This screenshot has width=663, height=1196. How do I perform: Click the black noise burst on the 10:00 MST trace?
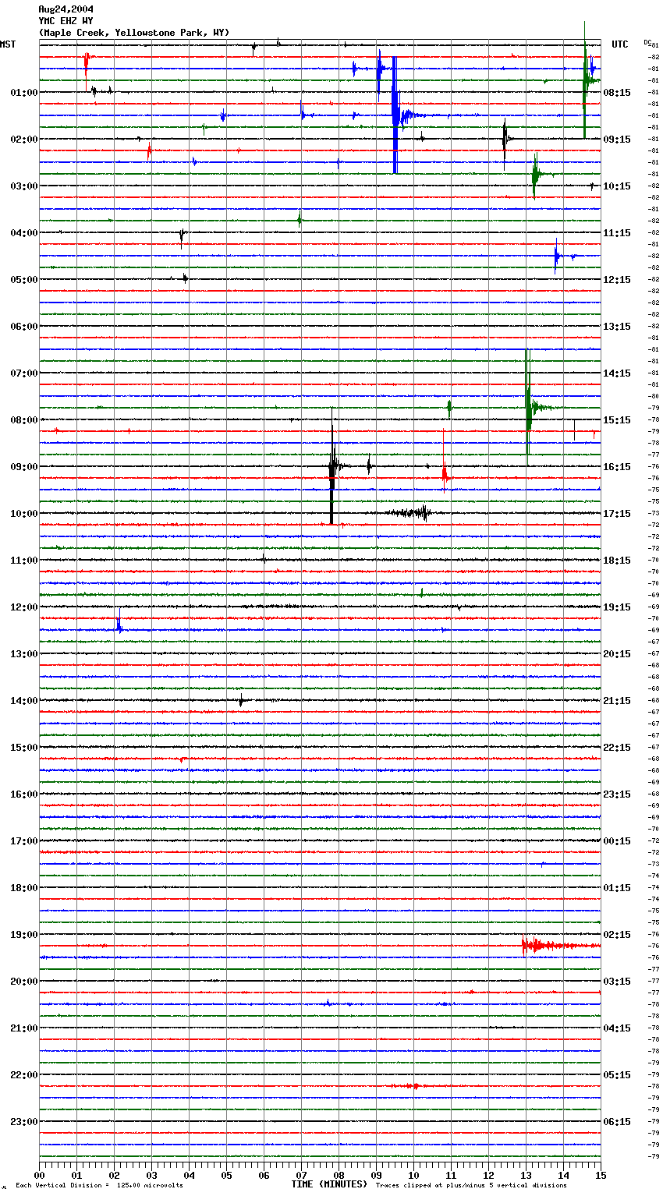point(409,512)
